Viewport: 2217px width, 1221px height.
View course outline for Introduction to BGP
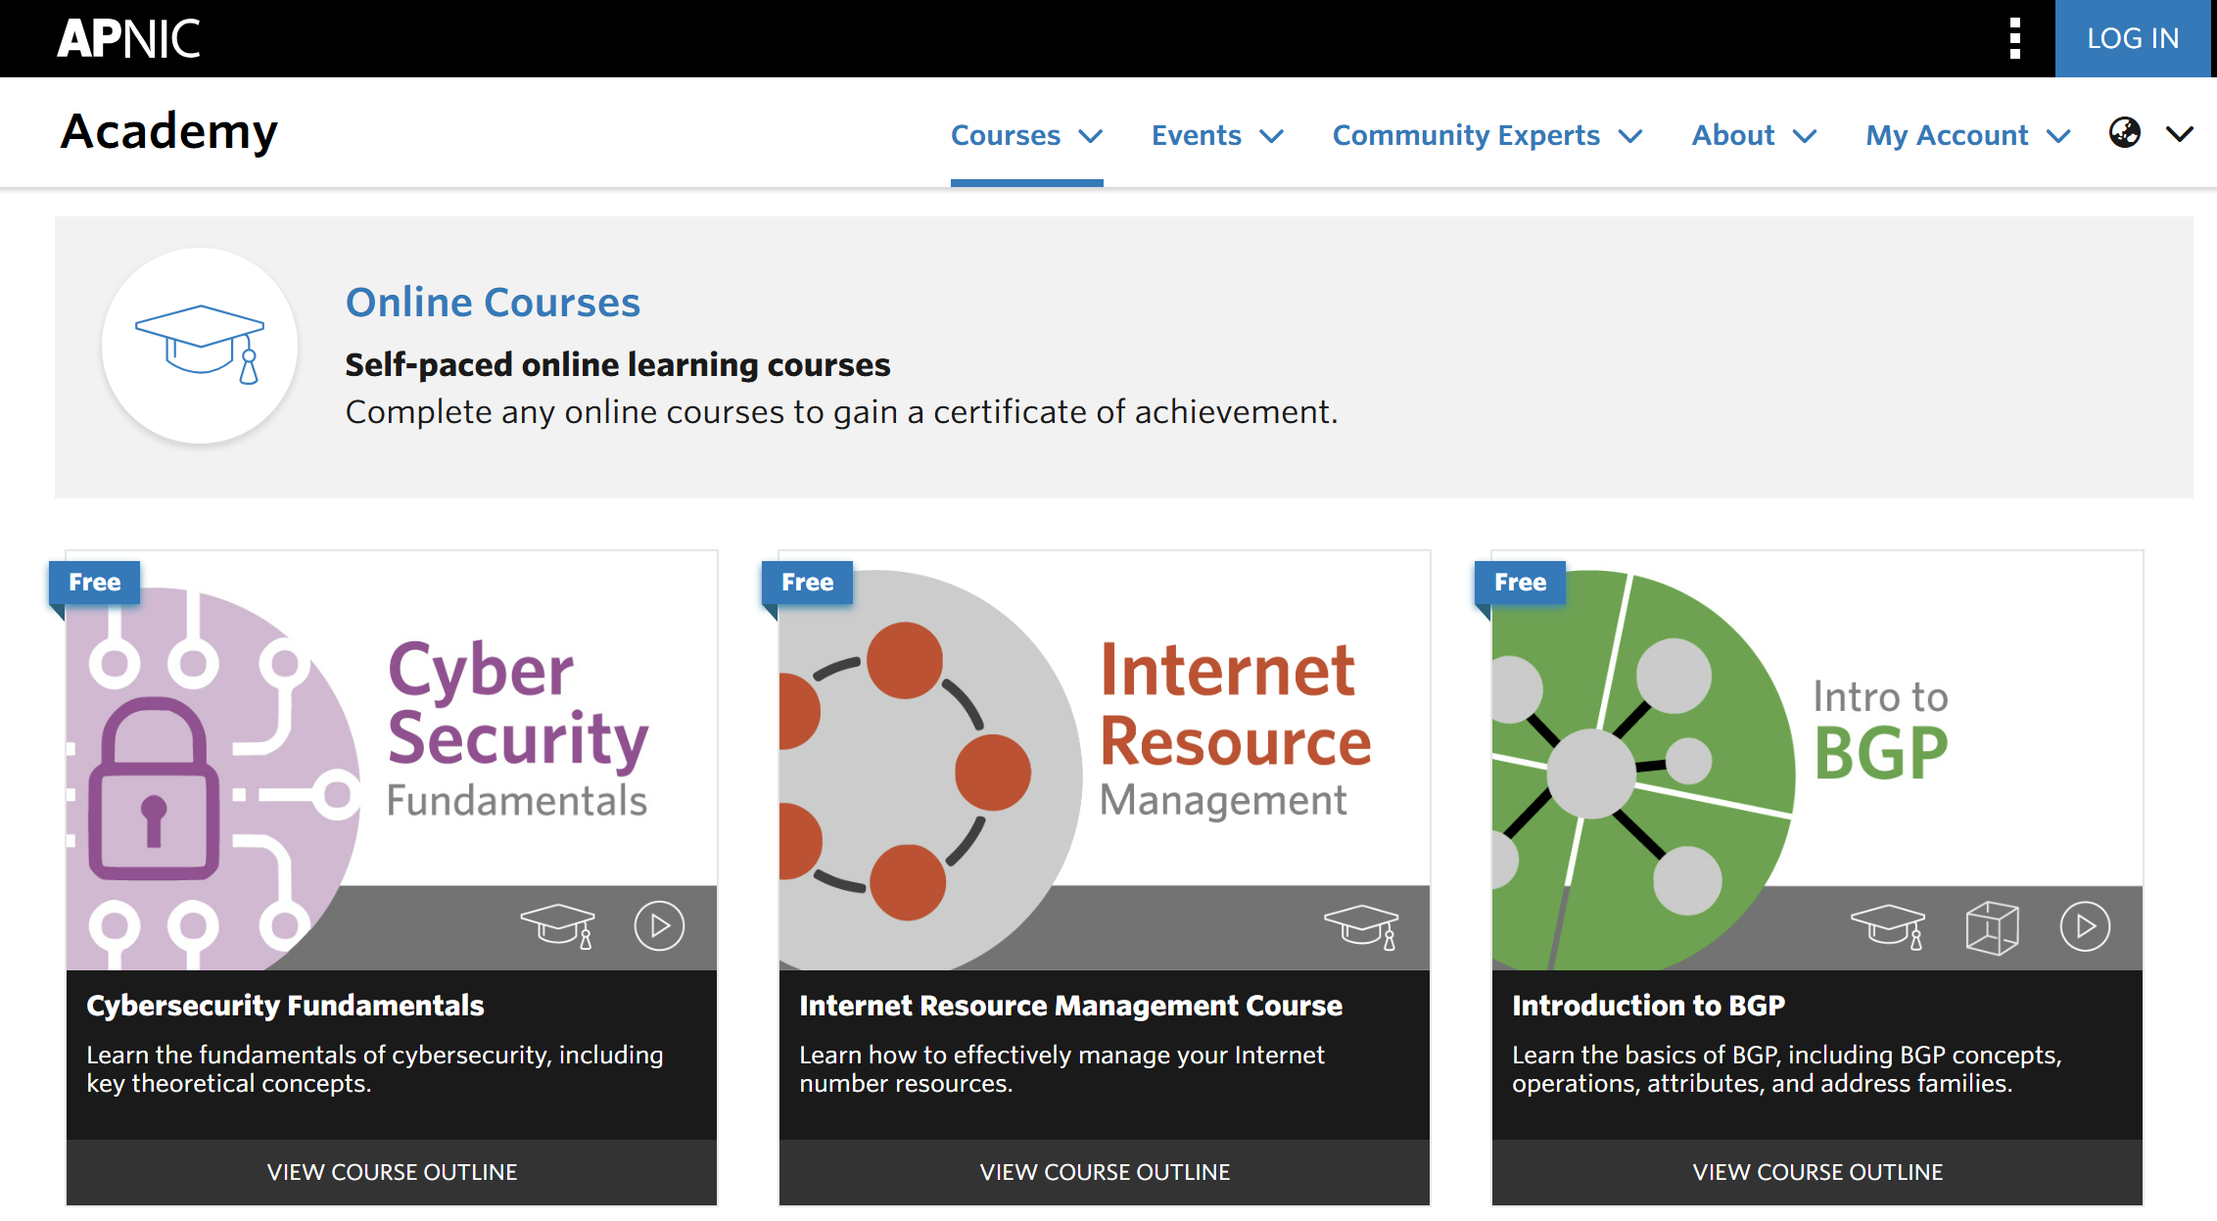coord(1816,1172)
